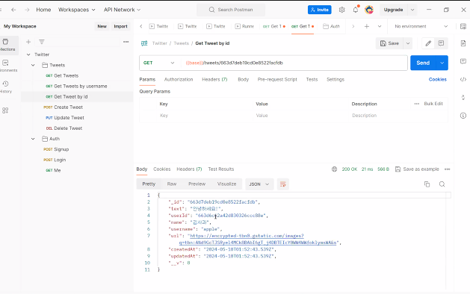Image resolution: width=470 pixels, height=294 pixels.
Task: Collapse the Tweets folder
Action: pyautogui.click(x=33, y=65)
